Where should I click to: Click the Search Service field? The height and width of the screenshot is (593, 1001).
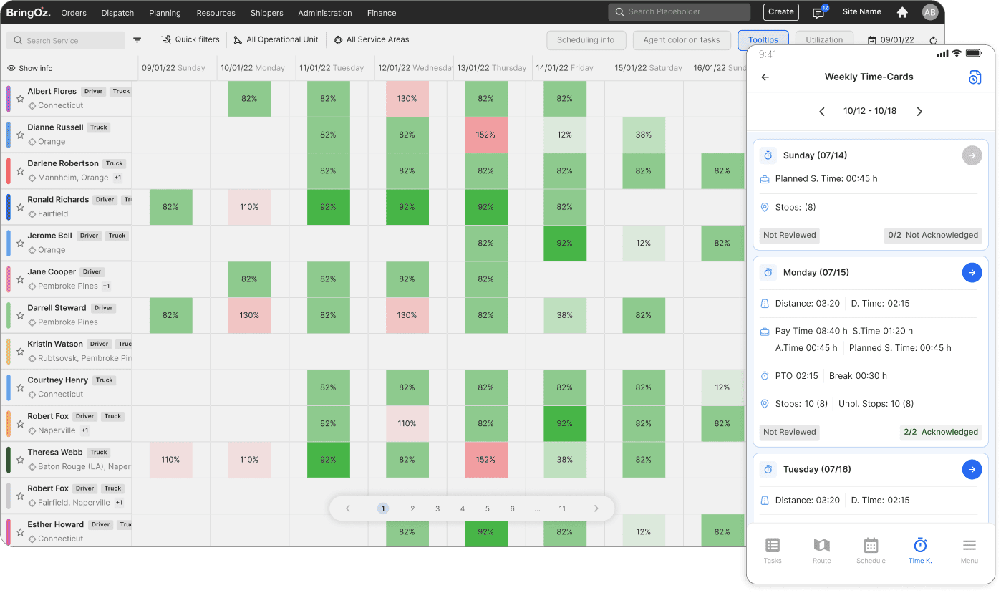(x=65, y=41)
